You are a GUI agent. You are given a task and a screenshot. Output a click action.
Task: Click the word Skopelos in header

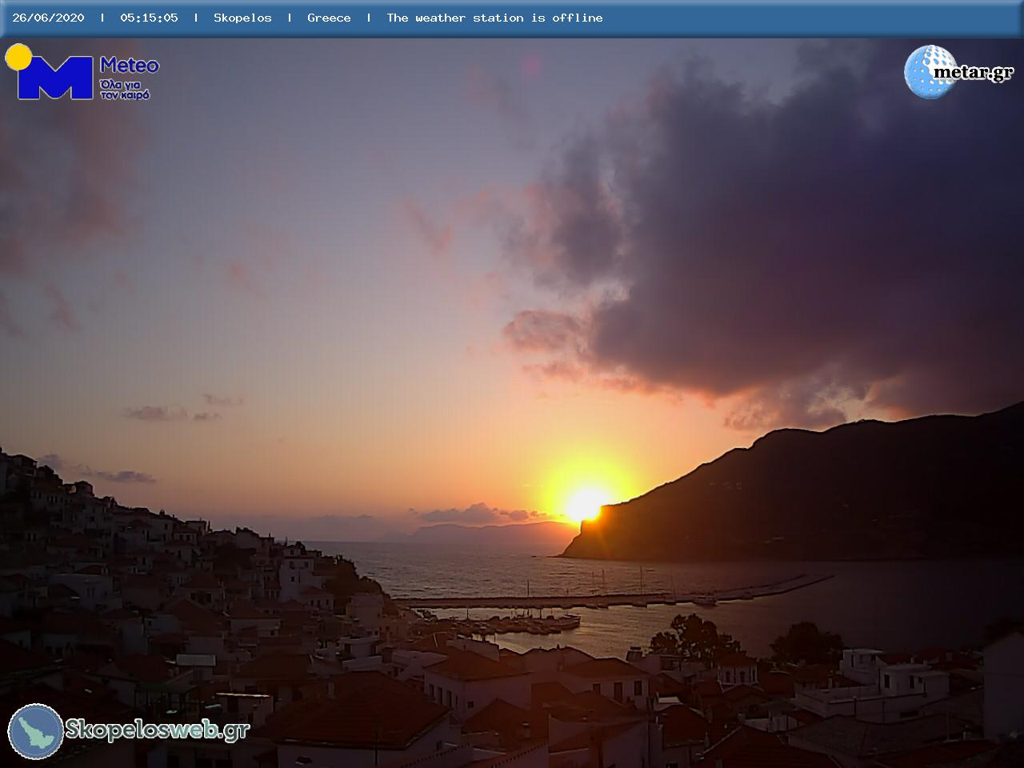242,18
